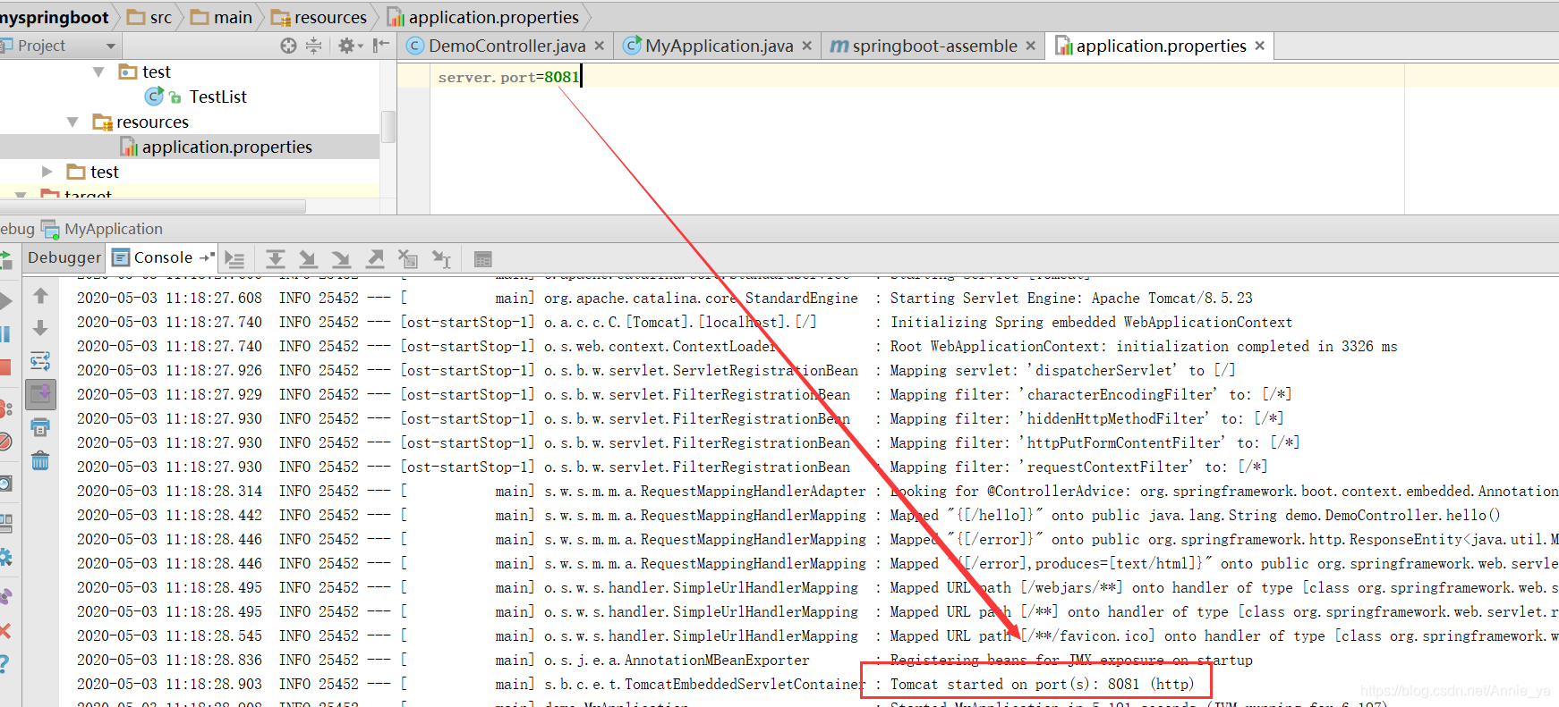Click the Project tree vertical scrollbar
This screenshot has height=707, width=1559.
pos(388,126)
